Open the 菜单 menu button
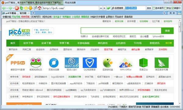183x110 pixels. (172, 13)
